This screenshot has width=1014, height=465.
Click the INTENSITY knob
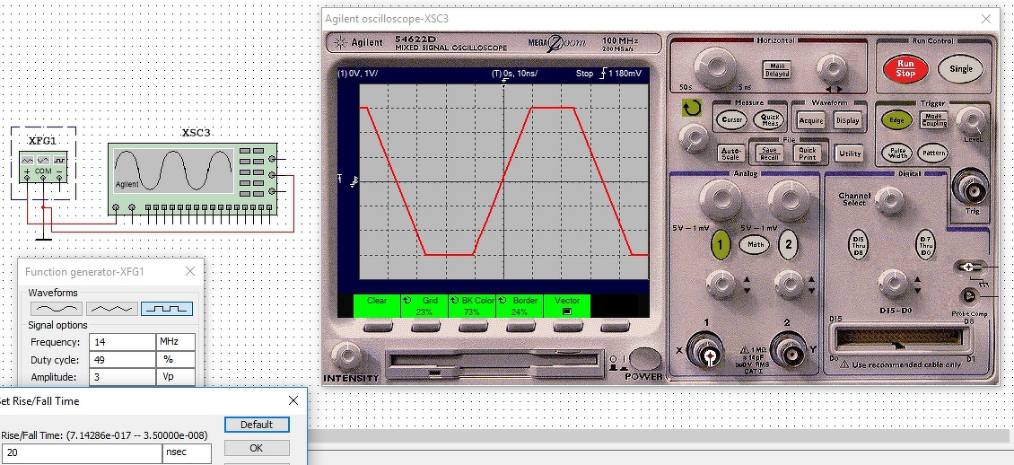(347, 355)
